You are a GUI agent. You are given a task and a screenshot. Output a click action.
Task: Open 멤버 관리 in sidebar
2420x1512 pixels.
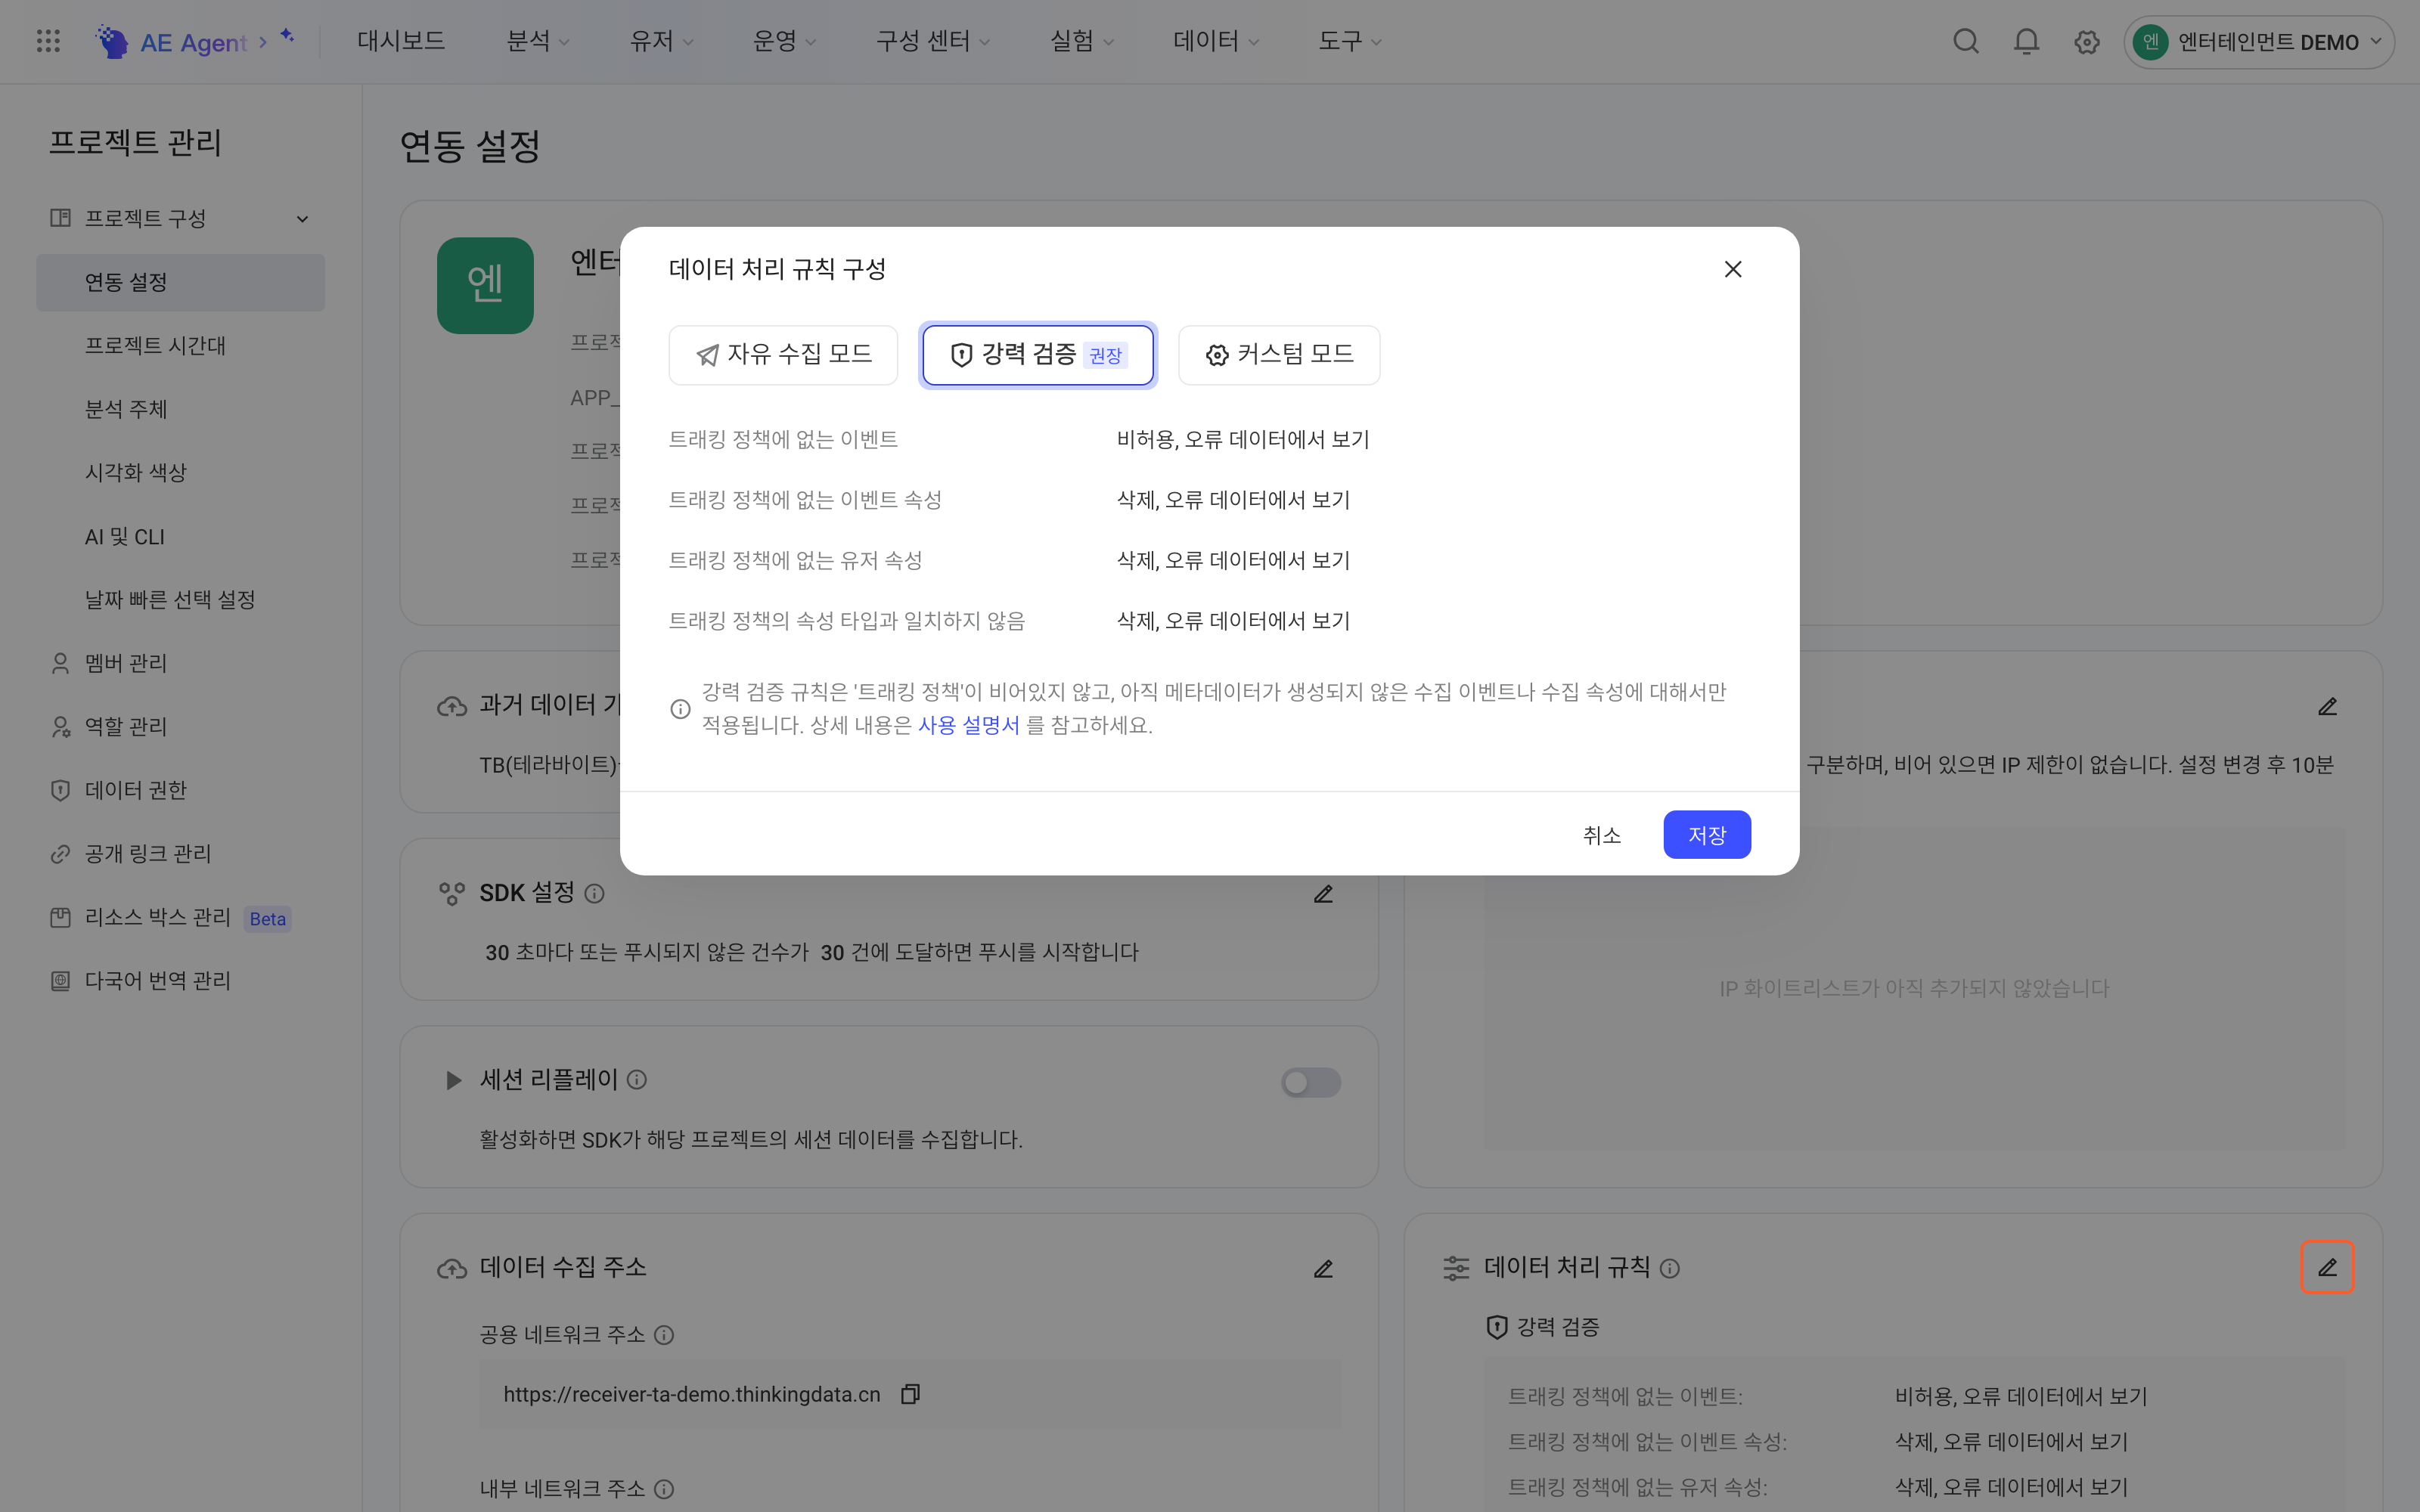(180, 663)
